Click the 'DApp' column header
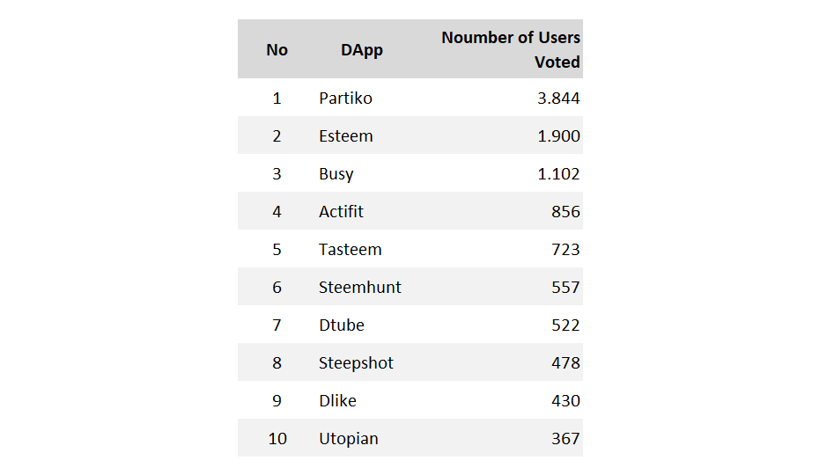Image resolution: width=827 pixels, height=475 pixels. click(362, 50)
